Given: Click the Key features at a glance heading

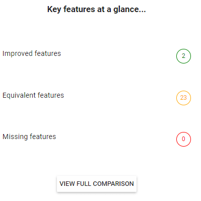Looking at the screenshot, I should tap(96, 10).
